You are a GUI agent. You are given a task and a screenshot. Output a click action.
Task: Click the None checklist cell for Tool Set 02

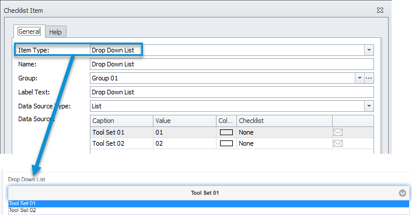[285, 143]
